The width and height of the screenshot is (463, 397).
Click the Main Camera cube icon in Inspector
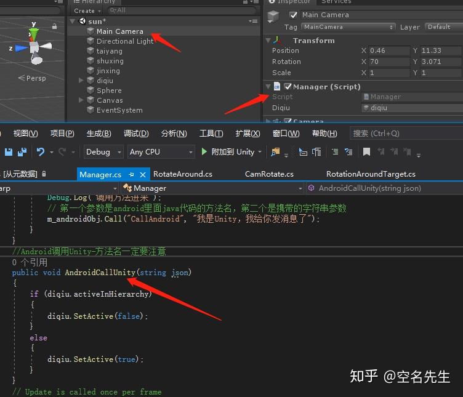tap(273, 16)
